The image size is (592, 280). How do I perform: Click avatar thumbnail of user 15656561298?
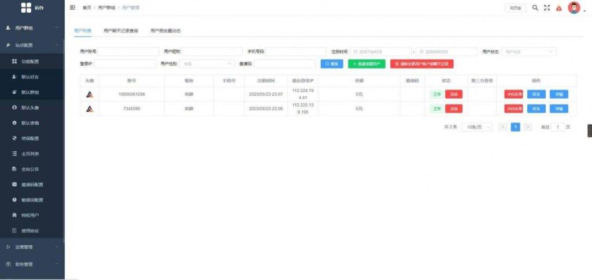click(x=90, y=94)
